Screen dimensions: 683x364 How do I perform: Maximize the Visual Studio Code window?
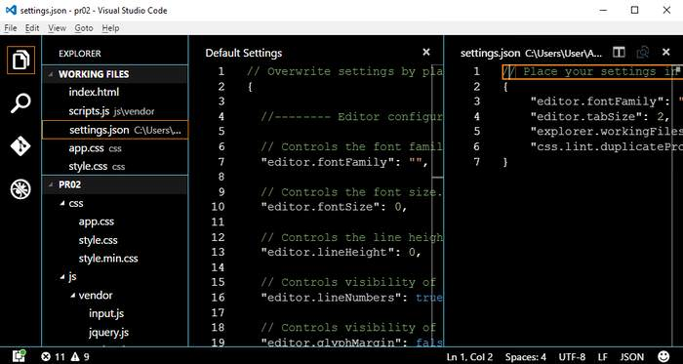634,10
